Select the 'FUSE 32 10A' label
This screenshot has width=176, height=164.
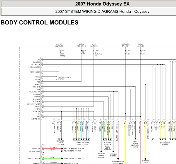[84, 52]
